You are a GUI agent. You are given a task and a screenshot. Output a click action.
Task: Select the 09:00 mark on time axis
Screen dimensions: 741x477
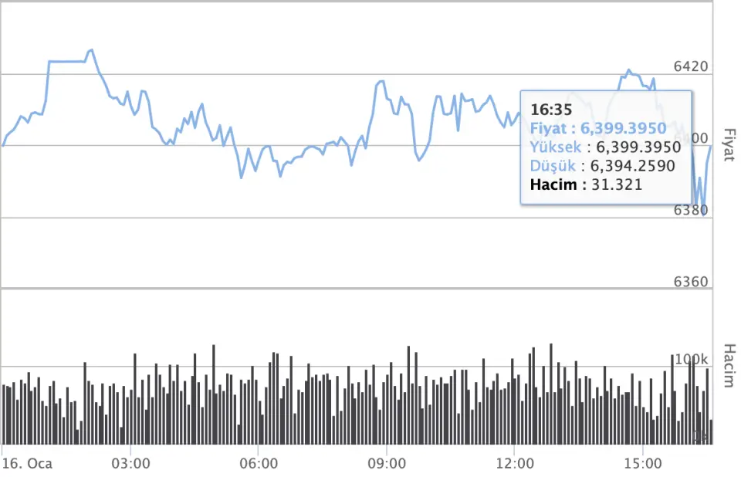click(387, 464)
